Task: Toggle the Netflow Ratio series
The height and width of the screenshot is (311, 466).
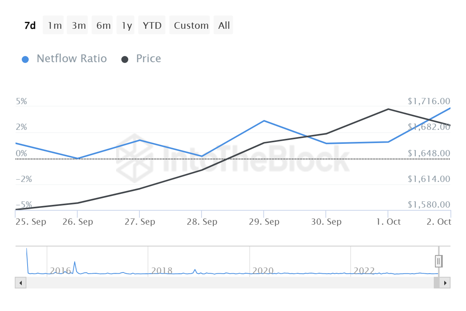Action: pos(71,59)
